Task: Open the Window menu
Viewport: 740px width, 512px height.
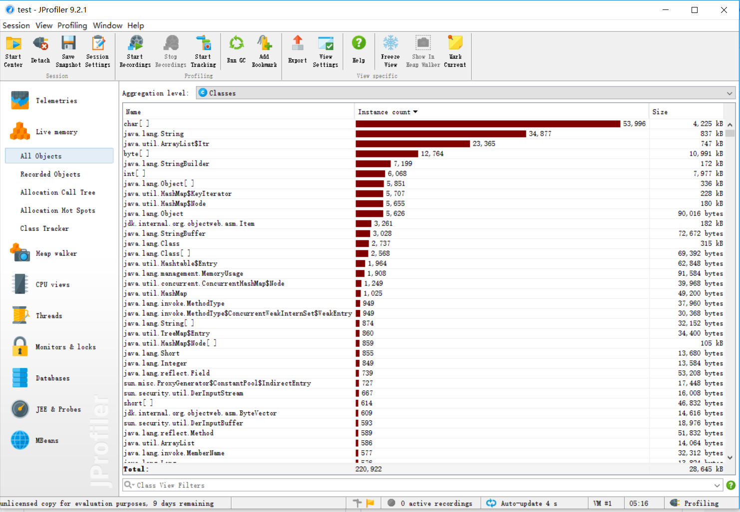Action: [x=107, y=25]
